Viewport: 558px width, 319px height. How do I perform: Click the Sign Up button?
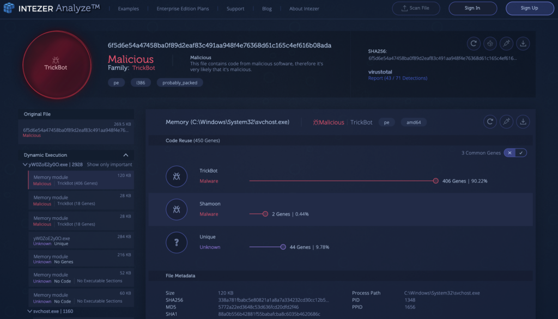coord(530,8)
